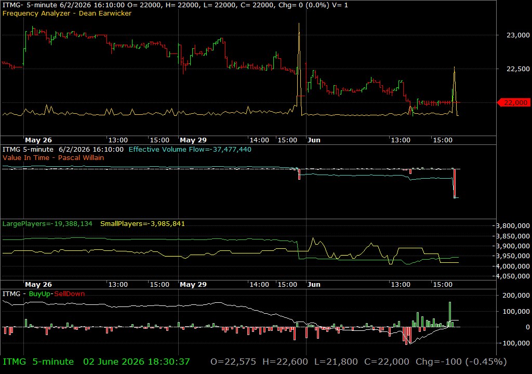Click May 29 on the players pane time axis

click(193, 285)
